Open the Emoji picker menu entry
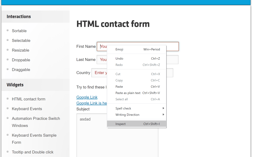This screenshot has width=267, height=157. pyautogui.click(x=119, y=49)
